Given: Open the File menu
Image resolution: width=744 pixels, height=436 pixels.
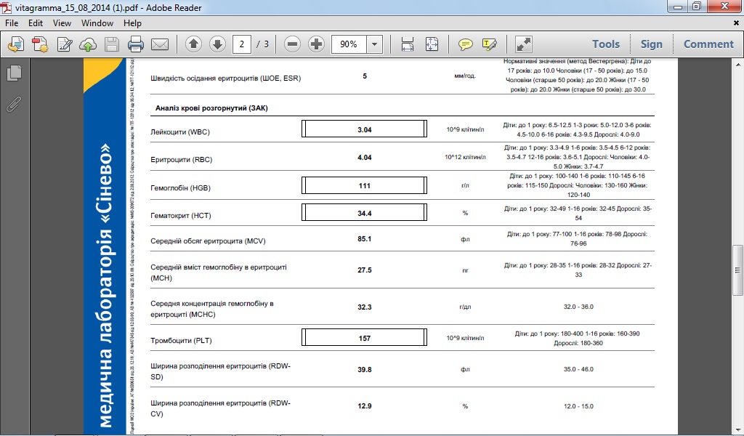Looking at the screenshot, I should [x=12, y=23].
